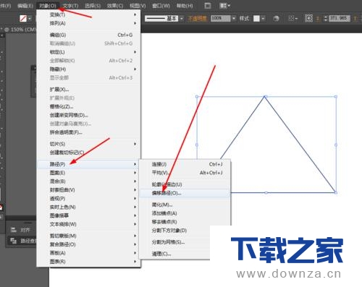Image resolution: width=362 pixels, height=287 pixels.
Task: Open the 选择(S) menu
Action: pyautogui.click(x=93, y=6)
